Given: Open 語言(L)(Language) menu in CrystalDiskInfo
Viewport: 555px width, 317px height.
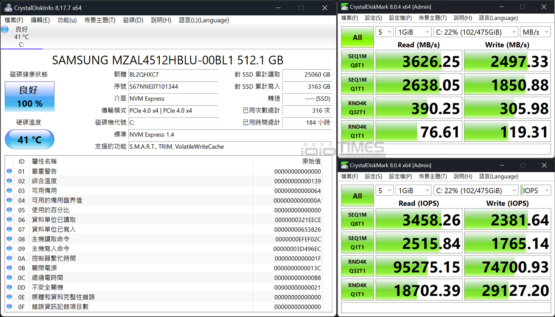Looking at the screenshot, I should (x=204, y=20).
